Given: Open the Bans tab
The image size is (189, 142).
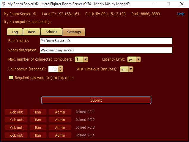Looking at the screenshot, I should pyautogui.click(x=32, y=32).
